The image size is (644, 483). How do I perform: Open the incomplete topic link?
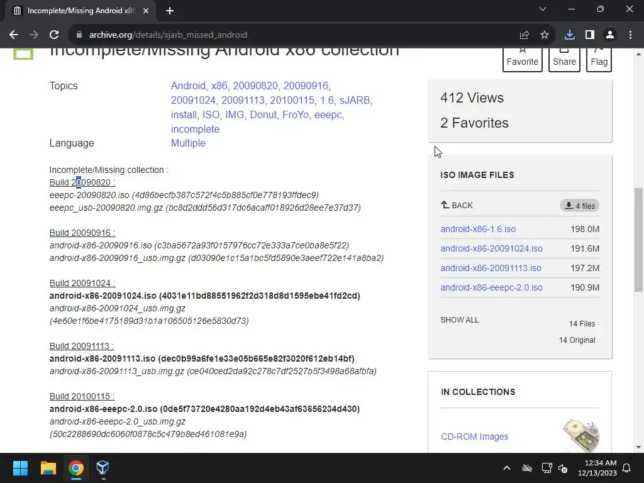click(x=195, y=129)
